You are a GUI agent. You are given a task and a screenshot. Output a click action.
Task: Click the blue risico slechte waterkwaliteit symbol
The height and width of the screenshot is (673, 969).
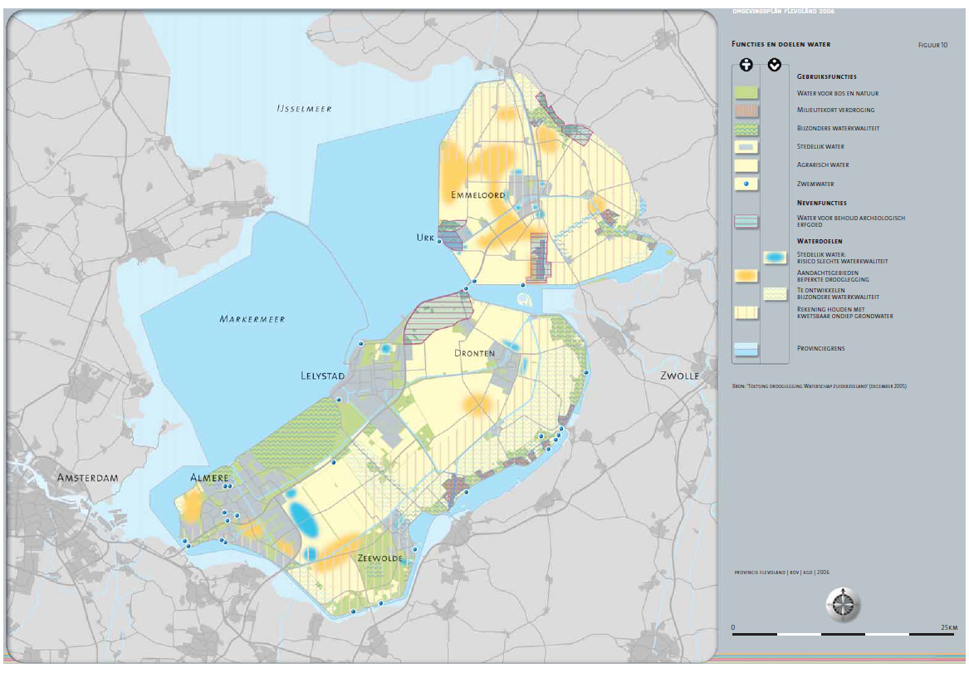pos(775,258)
